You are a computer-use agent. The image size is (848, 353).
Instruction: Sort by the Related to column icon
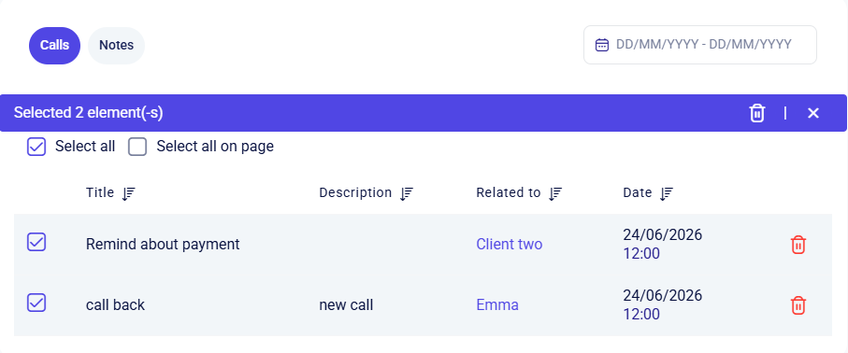point(555,193)
